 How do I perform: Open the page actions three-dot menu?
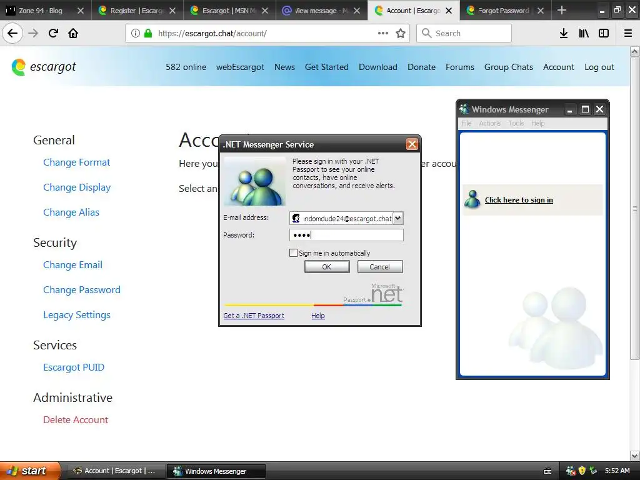click(x=383, y=34)
